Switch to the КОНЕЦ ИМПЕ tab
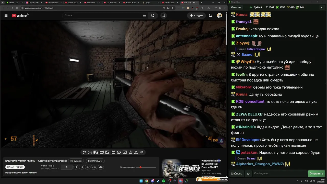The height and width of the screenshot is (184, 327). click(131, 3)
